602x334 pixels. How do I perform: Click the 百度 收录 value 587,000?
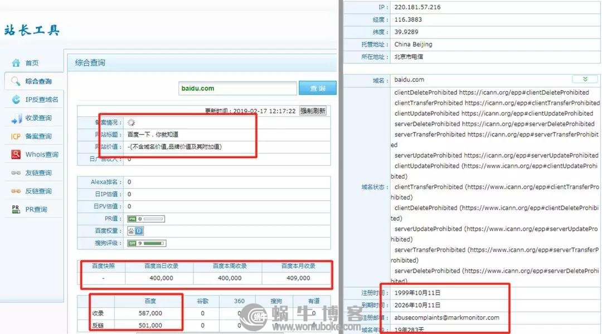[150, 313]
